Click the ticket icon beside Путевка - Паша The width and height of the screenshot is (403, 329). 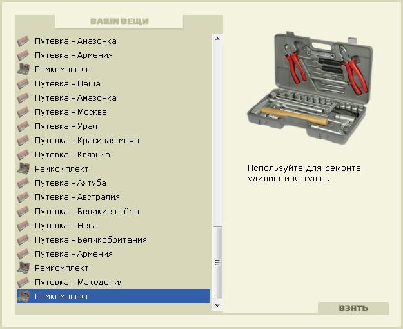23,84
